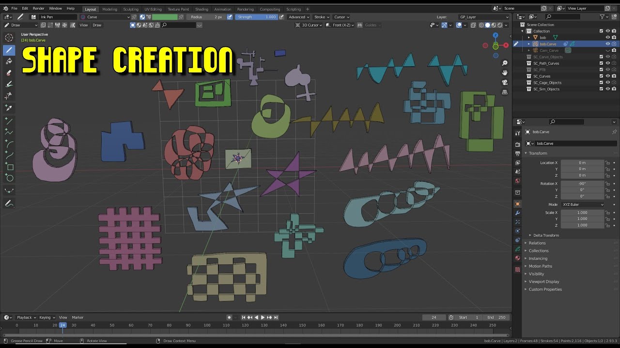
Task: Open the Draw mode dropdown
Action: (x=21, y=25)
